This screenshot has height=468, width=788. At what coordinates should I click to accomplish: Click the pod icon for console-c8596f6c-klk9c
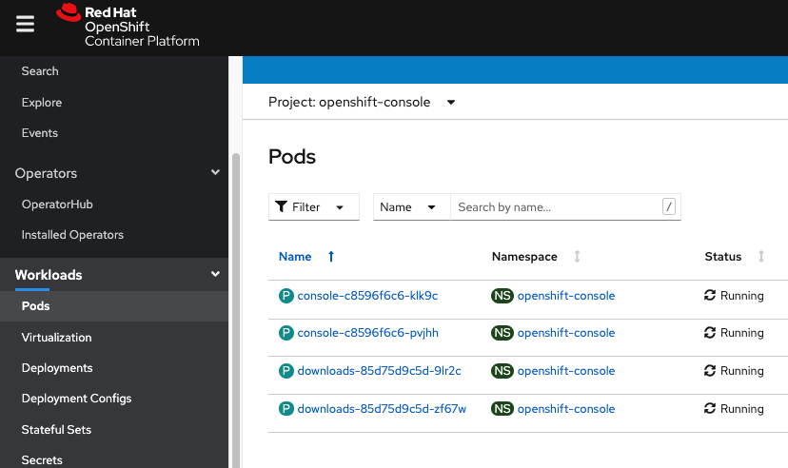(286, 296)
